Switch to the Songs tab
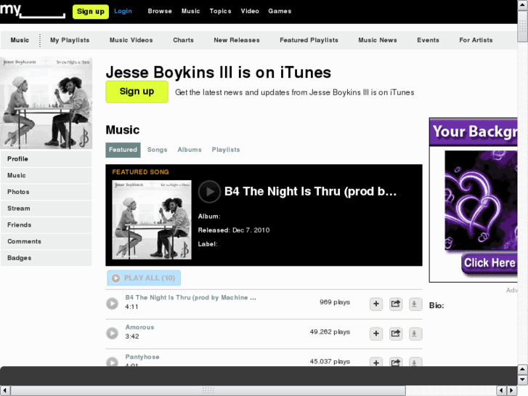Image resolution: width=528 pixels, height=396 pixels. click(158, 150)
